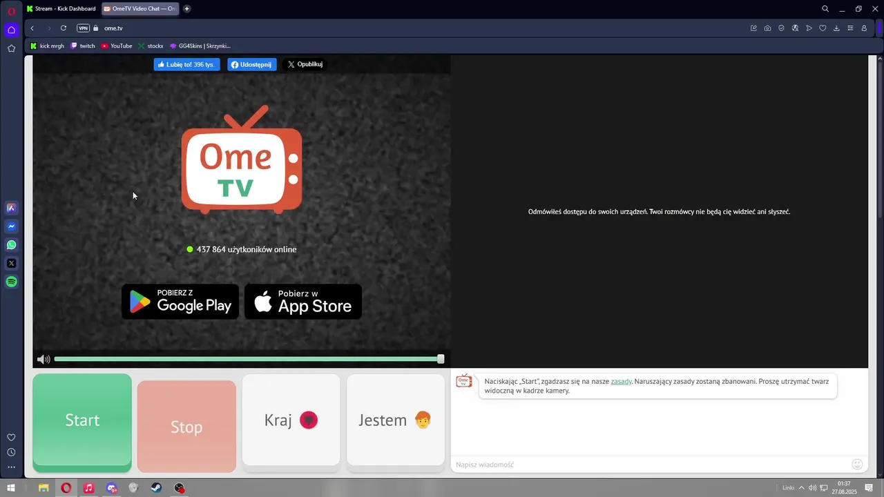The height and width of the screenshot is (497, 884).
Task: Click the Facebook Udostępnij share button
Action: (x=251, y=64)
